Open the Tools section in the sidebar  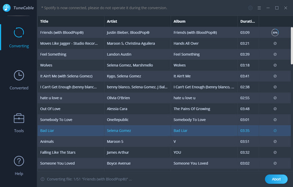pyautogui.click(x=19, y=123)
